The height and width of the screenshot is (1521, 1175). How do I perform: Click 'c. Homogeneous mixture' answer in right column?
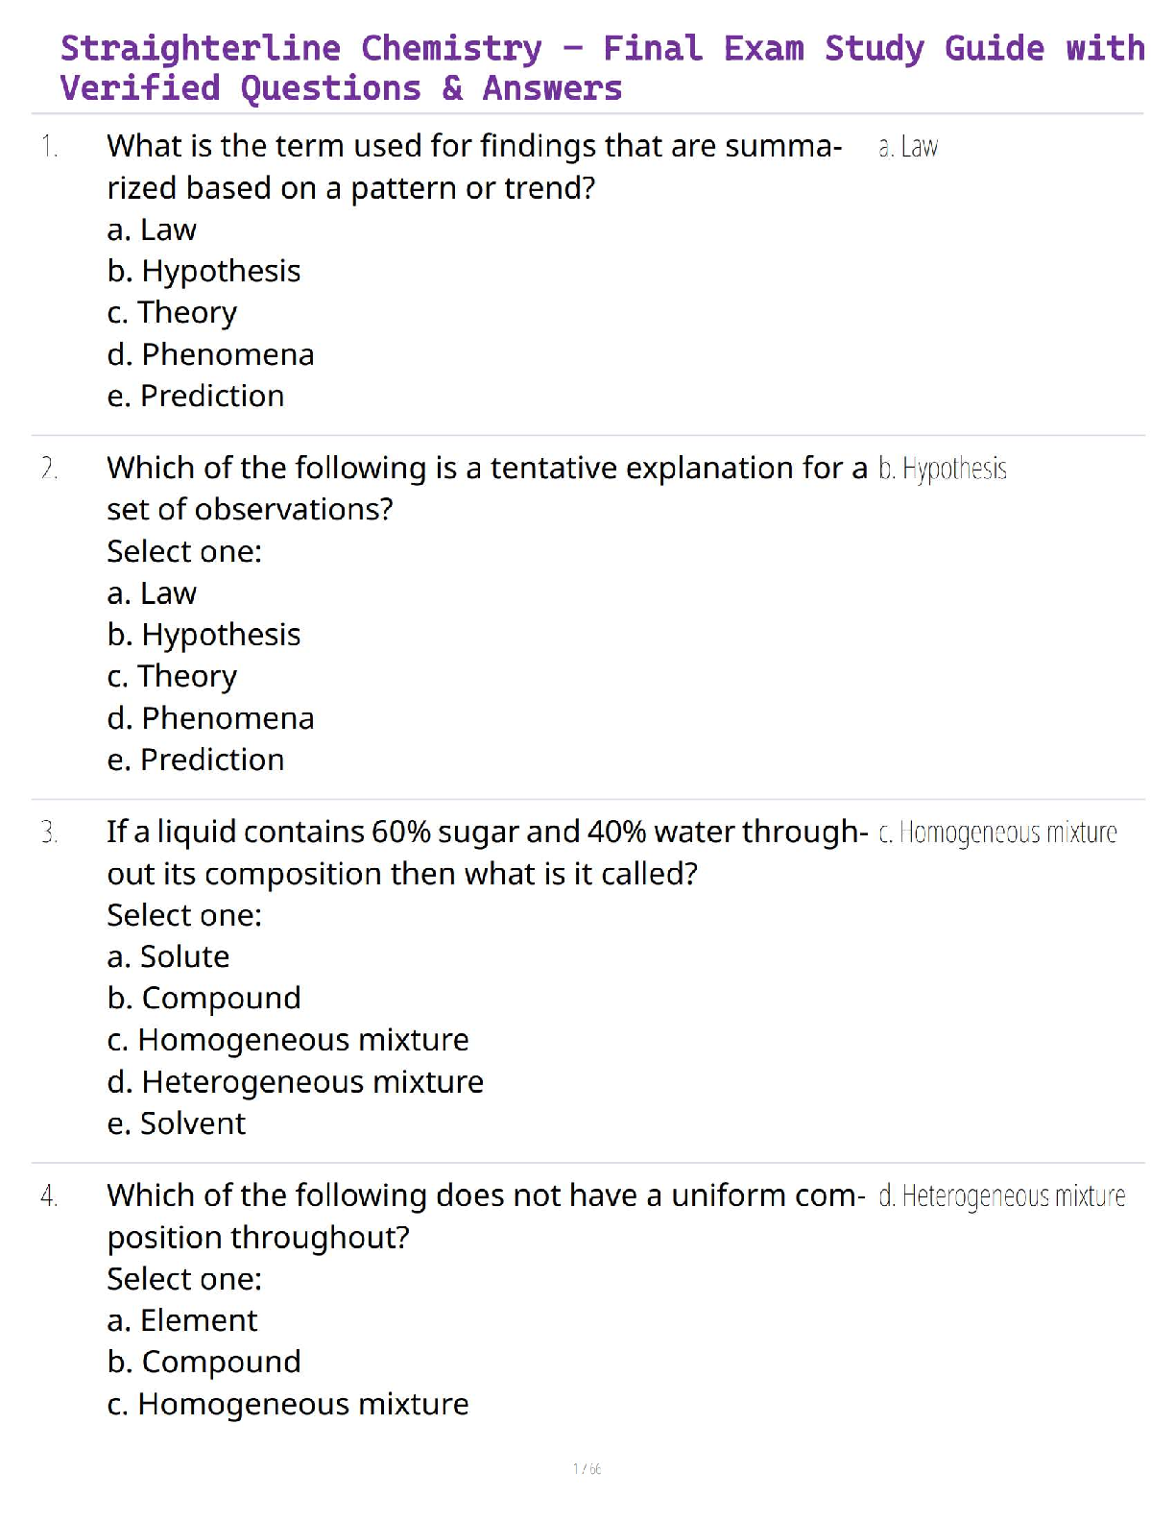[x=997, y=833]
